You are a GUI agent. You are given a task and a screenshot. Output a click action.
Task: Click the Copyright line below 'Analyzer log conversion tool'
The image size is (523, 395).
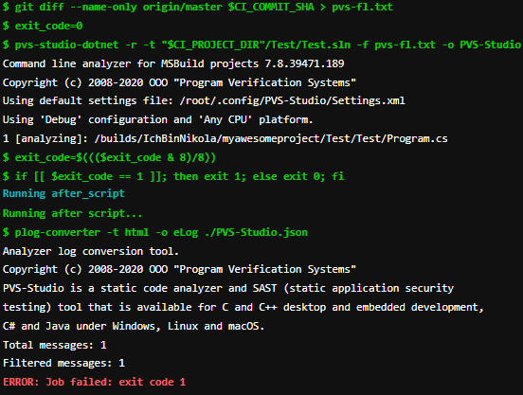[179, 269]
